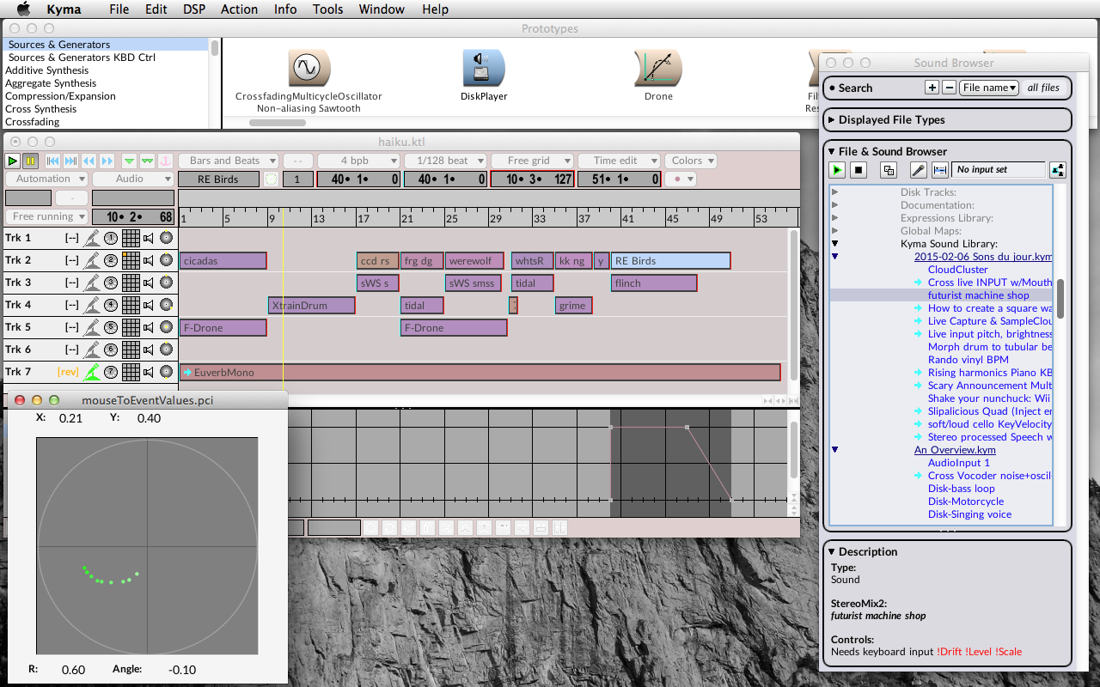Jump to timeline end
Image resolution: width=1100 pixels, height=687 pixels.
(71, 161)
